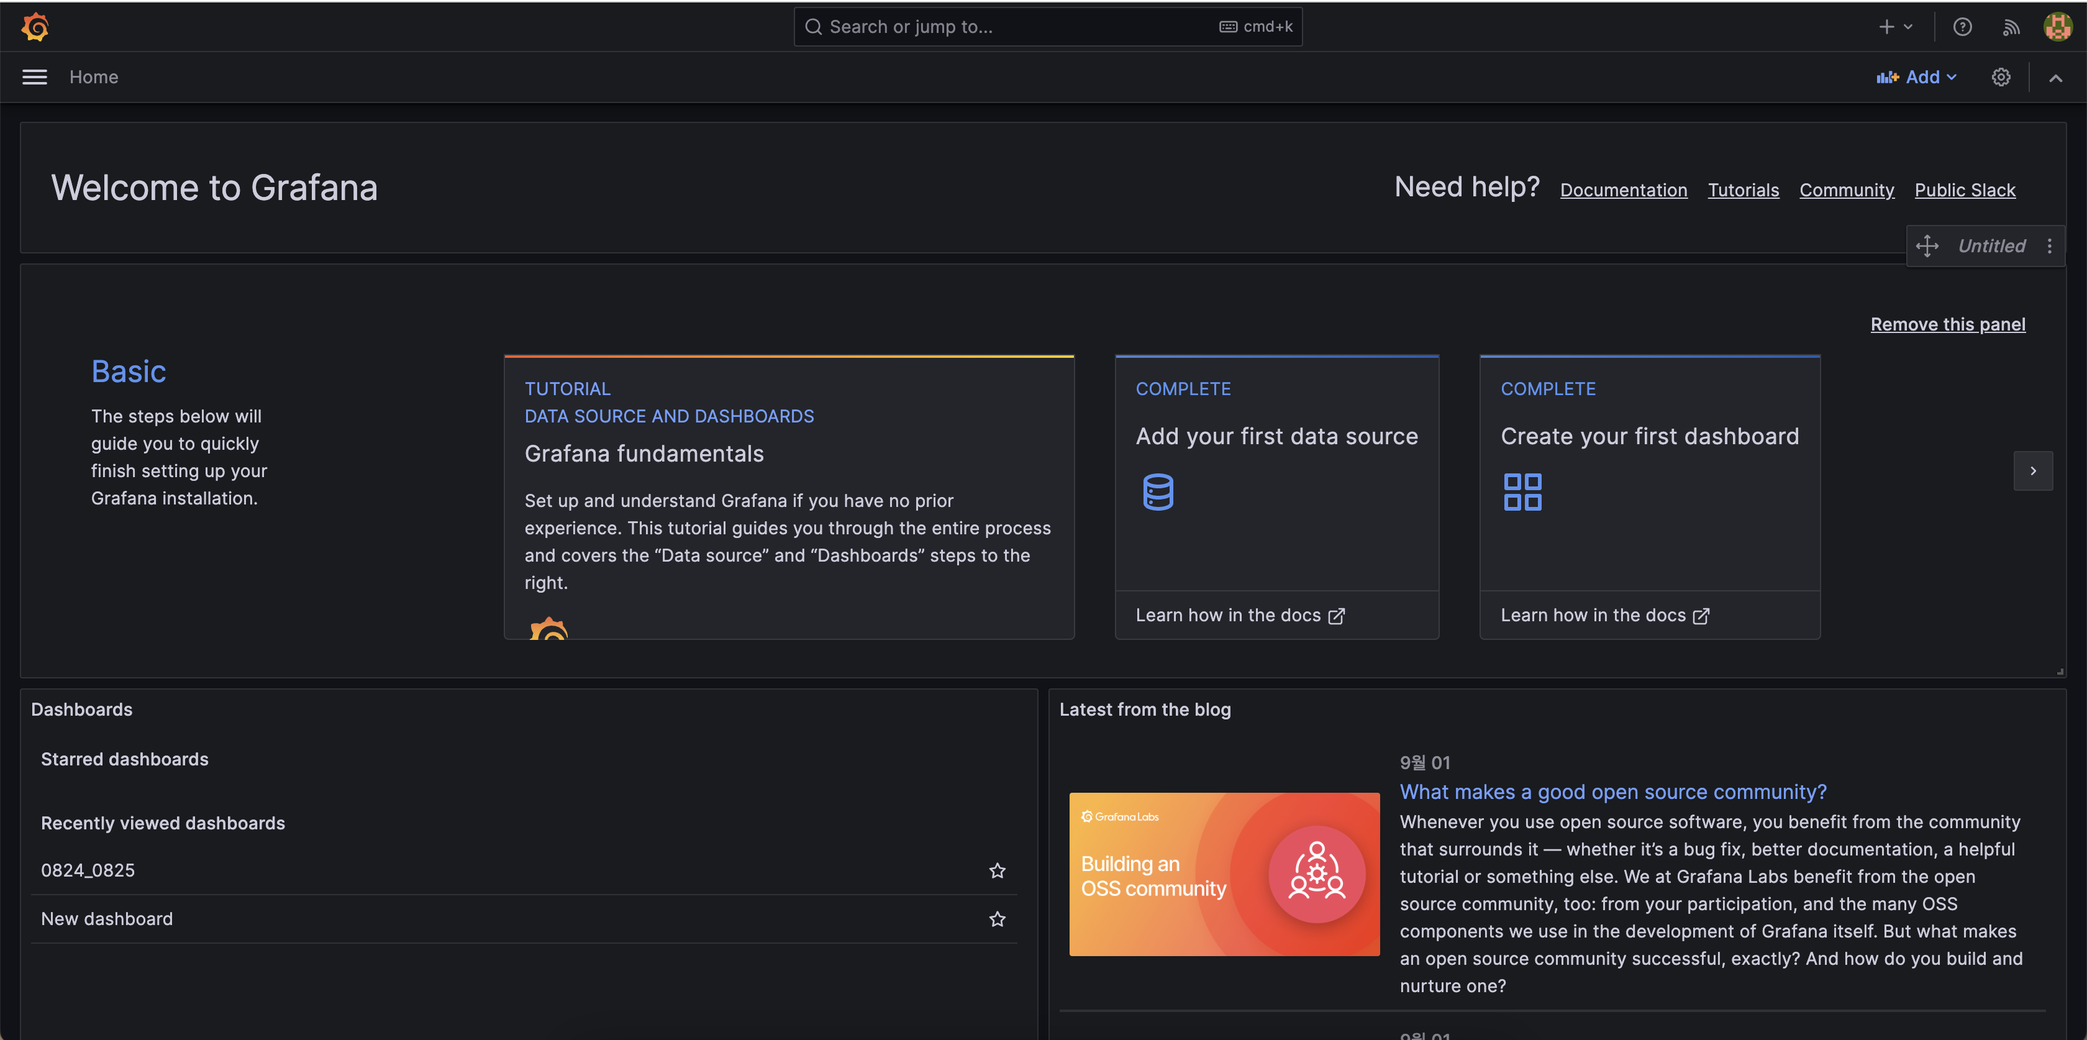Click the 'Remove this panel' link
Screen dimensions: 2087x1040
1948,324
